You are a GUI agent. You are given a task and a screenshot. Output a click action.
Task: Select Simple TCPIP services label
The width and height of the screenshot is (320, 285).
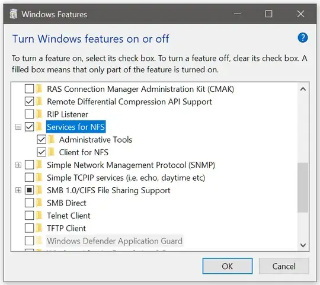(x=126, y=178)
